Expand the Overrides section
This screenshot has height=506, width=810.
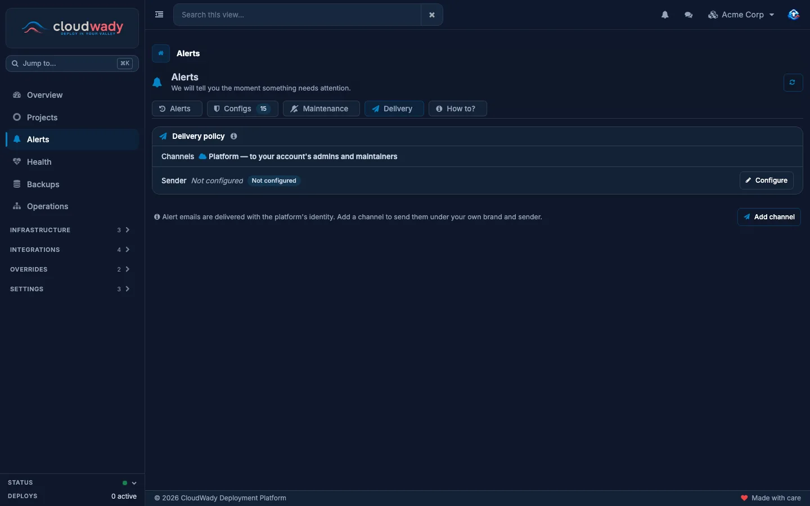click(x=70, y=269)
